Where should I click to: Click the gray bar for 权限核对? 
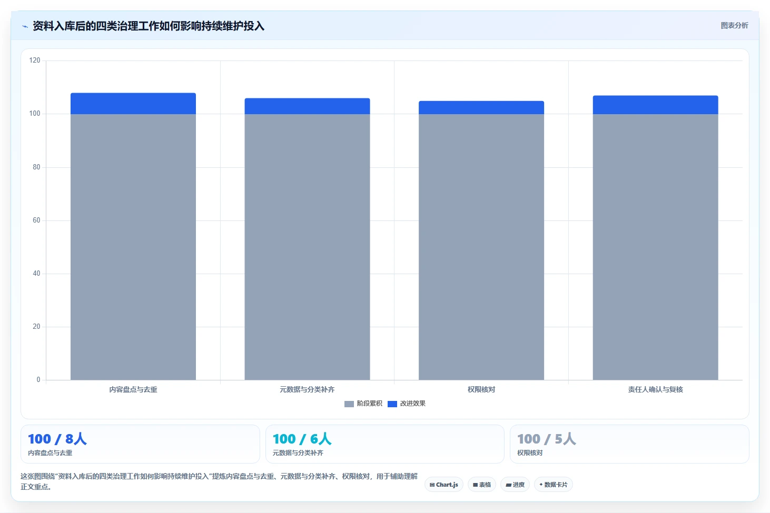(x=481, y=247)
